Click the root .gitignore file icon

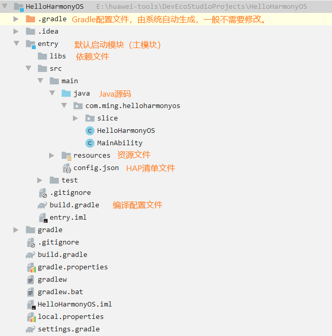click(x=31, y=243)
